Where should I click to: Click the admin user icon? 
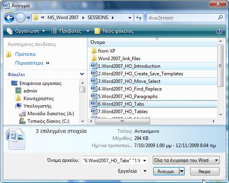click(18, 91)
